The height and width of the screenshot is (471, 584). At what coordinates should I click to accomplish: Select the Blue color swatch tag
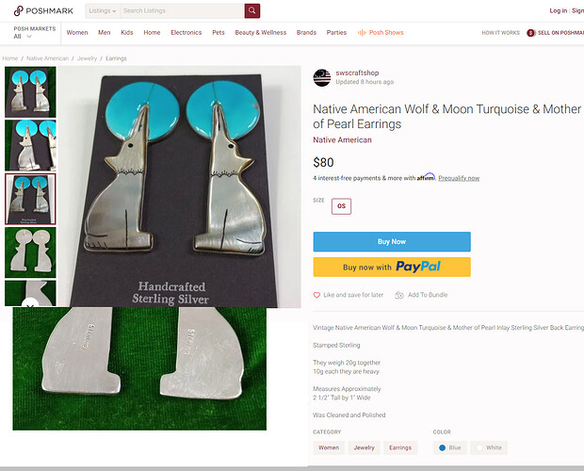[450, 447]
